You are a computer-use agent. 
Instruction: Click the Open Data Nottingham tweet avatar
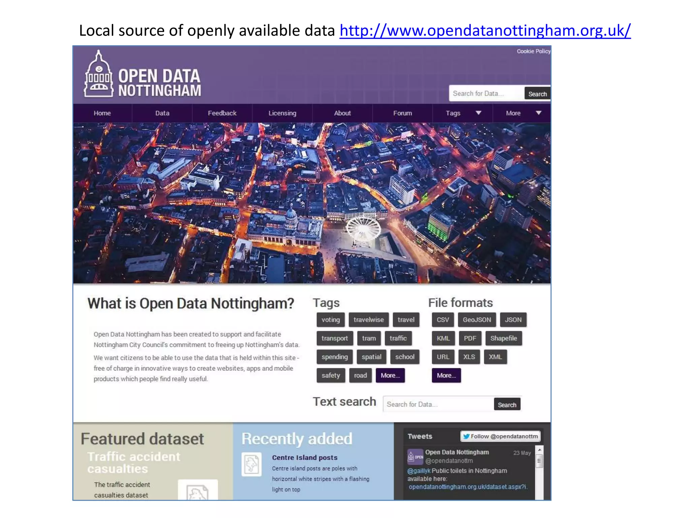pos(415,457)
